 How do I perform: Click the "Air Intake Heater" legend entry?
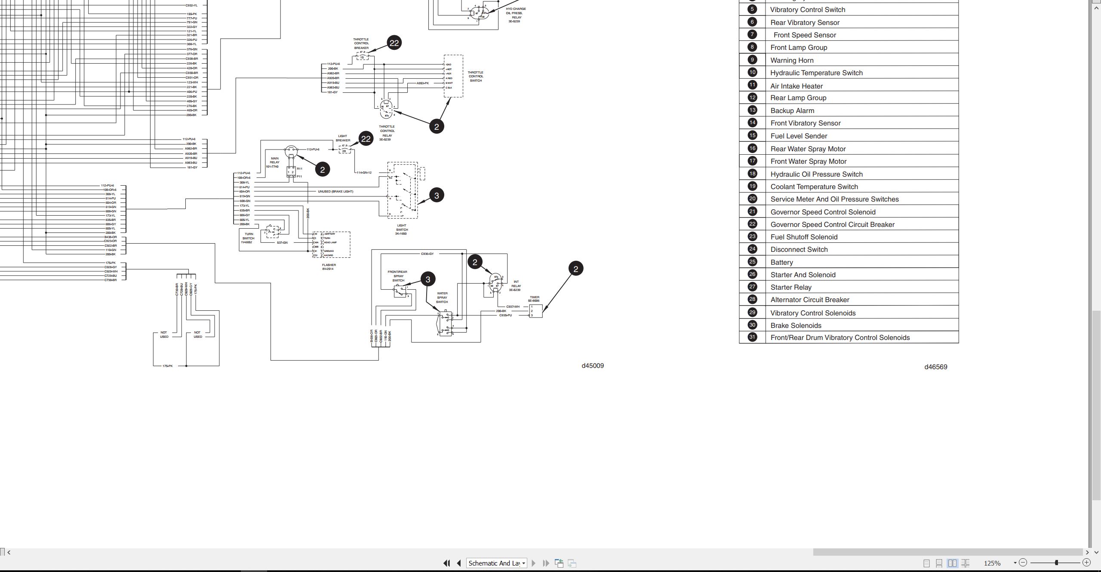click(797, 86)
